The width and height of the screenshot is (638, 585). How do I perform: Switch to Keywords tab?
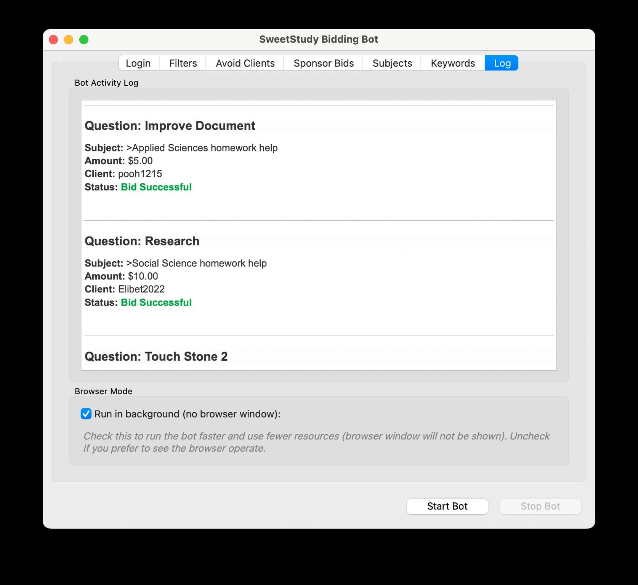pyautogui.click(x=453, y=63)
